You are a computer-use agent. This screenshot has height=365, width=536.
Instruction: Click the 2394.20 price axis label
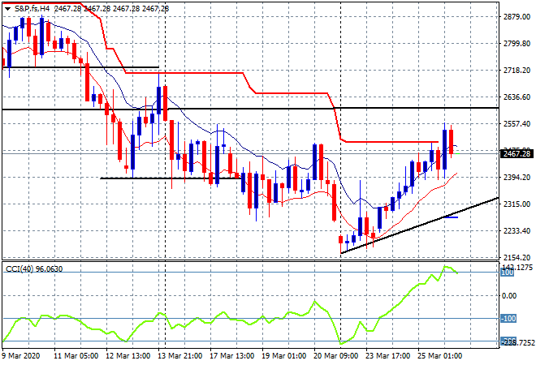[517, 177]
